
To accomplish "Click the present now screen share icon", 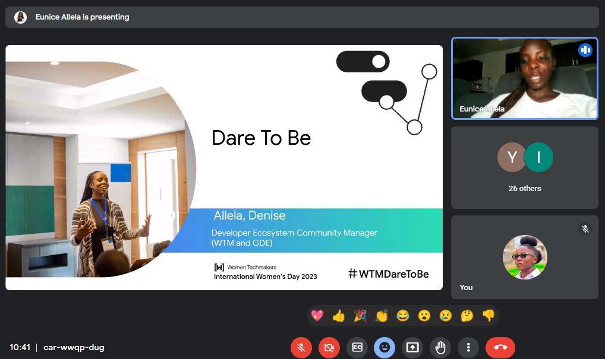I will (412, 348).
